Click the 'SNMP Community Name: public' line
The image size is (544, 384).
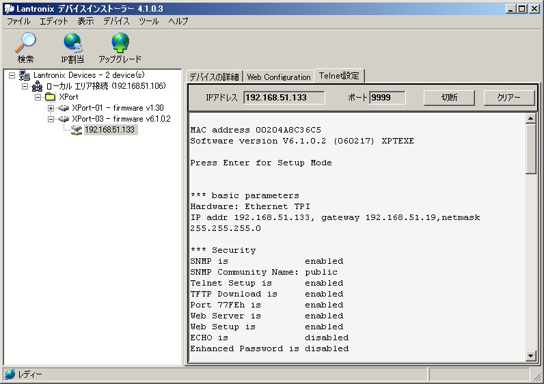click(264, 273)
